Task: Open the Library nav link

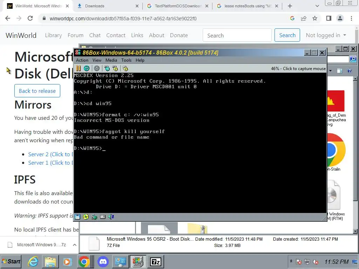Action: tap(53, 35)
